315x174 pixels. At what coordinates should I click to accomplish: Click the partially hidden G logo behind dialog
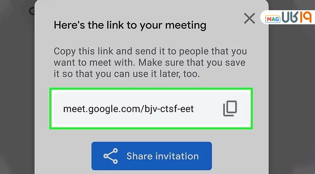(x=32, y=11)
